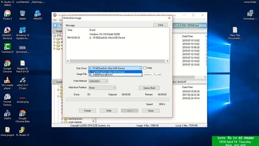Screen dimensions: 259x146
Task: Open Windows 10 Update Assistant icon
Action: [x=23, y=33]
